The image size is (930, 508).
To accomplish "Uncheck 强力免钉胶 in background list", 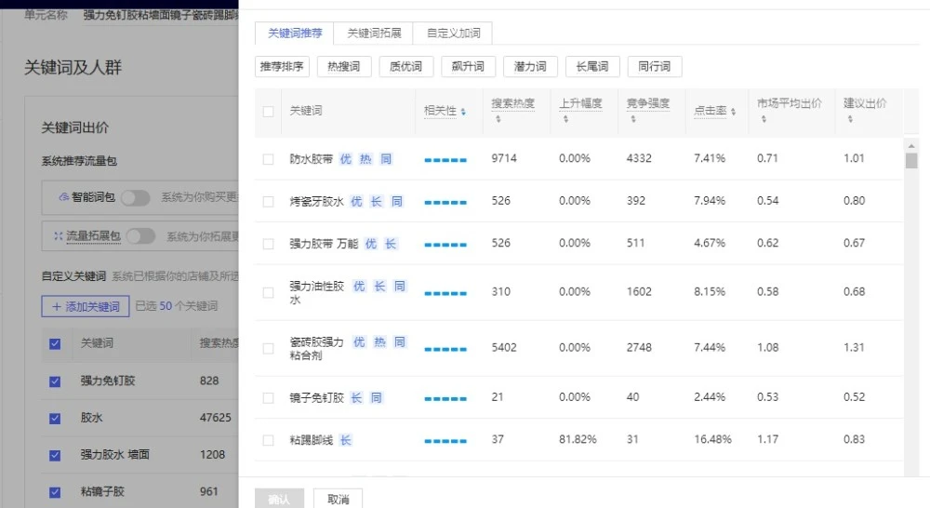I will click(x=55, y=381).
